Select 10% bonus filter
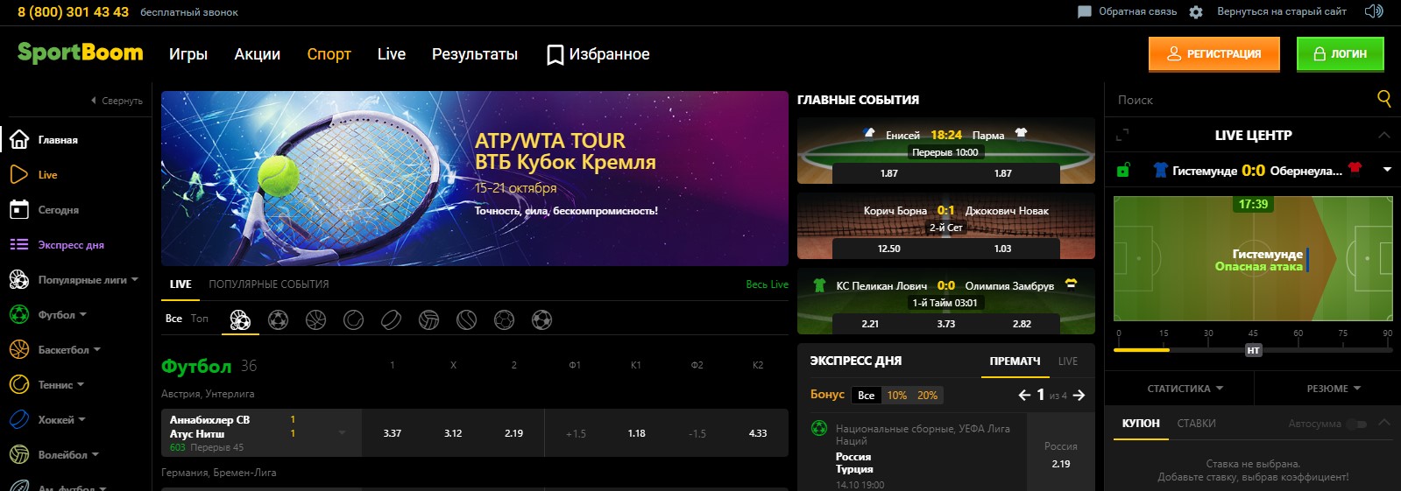 (x=897, y=396)
